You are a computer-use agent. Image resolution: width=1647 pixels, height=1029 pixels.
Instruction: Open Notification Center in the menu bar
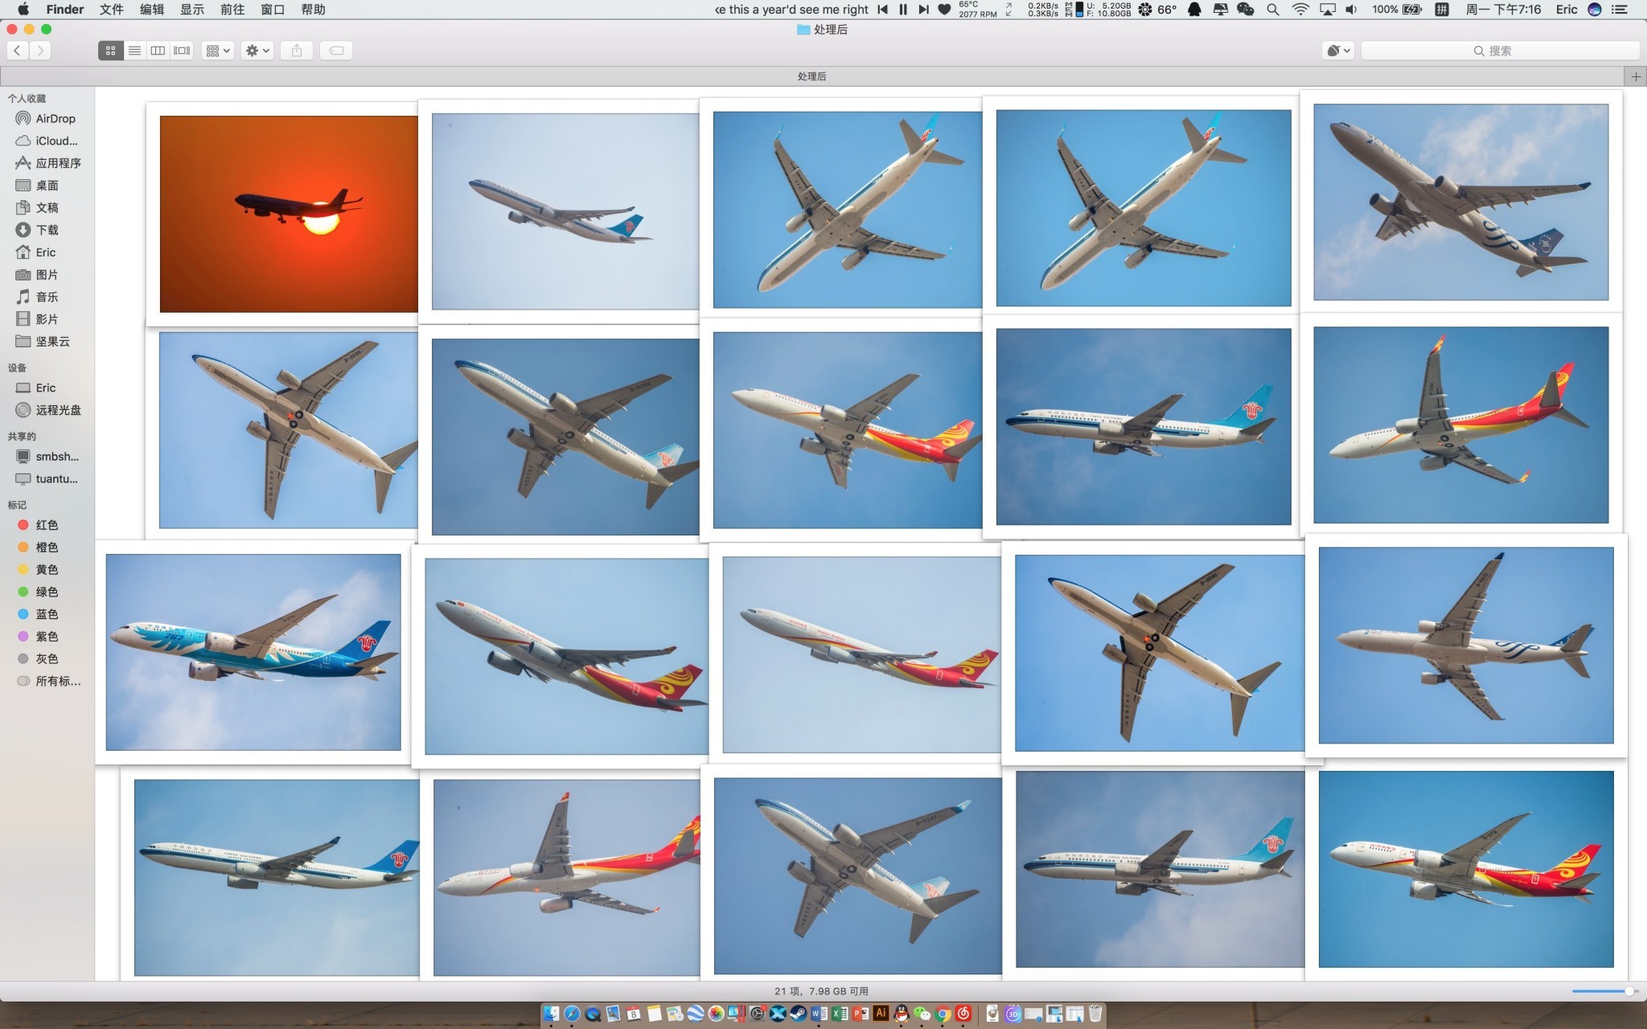tap(1620, 10)
